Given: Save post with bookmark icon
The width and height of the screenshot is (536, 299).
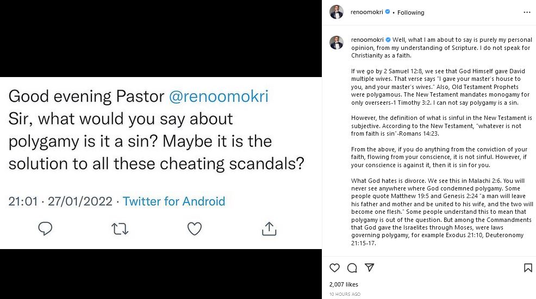Looking at the screenshot, I should tap(528, 268).
